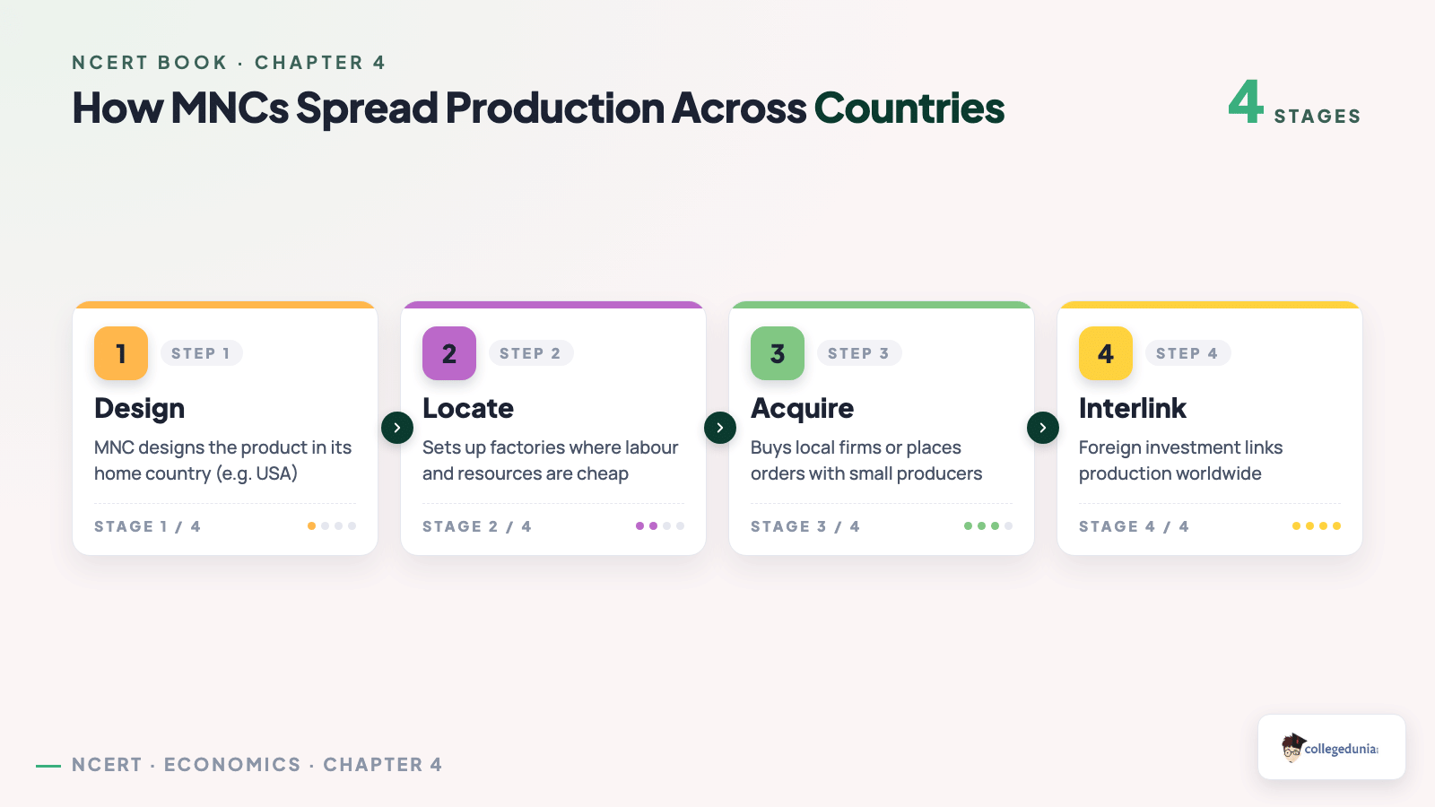The height and width of the screenshot is (807, 1435).
Task: Click the progress dots on Stage 2 card
Action: (660, 526)
